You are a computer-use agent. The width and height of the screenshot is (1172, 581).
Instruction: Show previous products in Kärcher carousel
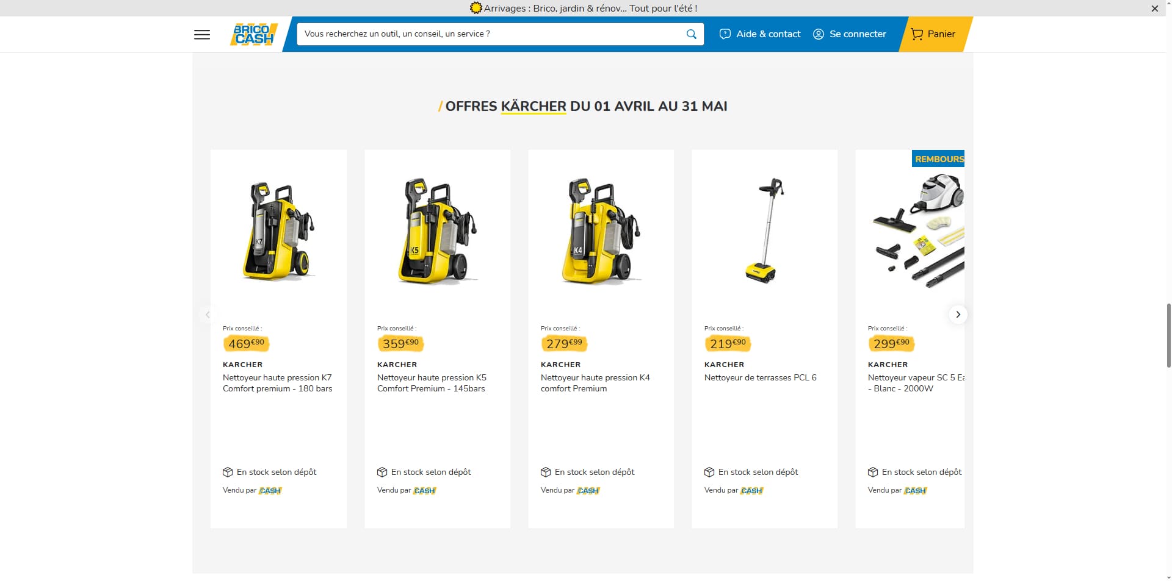click(x=208, y=315)
